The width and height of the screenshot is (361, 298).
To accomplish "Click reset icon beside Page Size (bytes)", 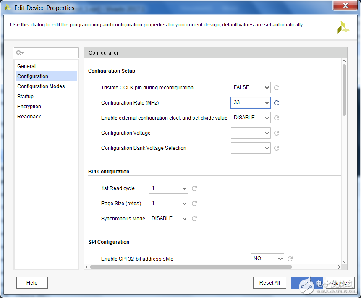I will tap(194, 204).
